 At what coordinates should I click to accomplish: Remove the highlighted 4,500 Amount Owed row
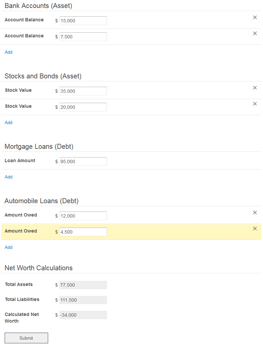pos(255,229)
